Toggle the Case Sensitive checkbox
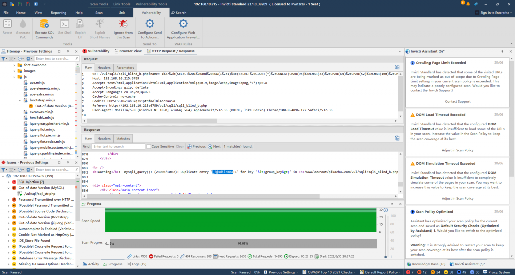Viewport: 515px width, 275px height. 148,147
